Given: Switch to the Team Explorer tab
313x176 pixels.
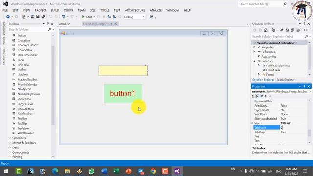Looking at the screenshot, I should tap(286, 80).
